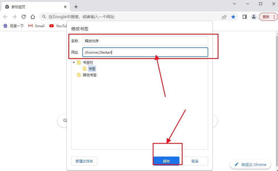Close the 新标签页 tab
Screen dimensions: 278x171
point(65,7)
